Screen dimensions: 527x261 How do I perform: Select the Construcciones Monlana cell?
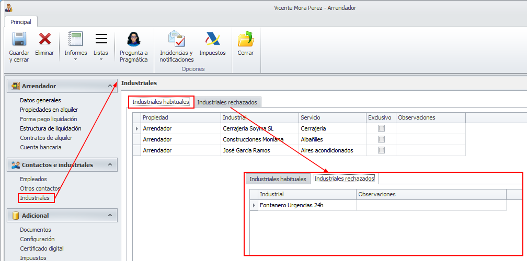click(259, 139)
